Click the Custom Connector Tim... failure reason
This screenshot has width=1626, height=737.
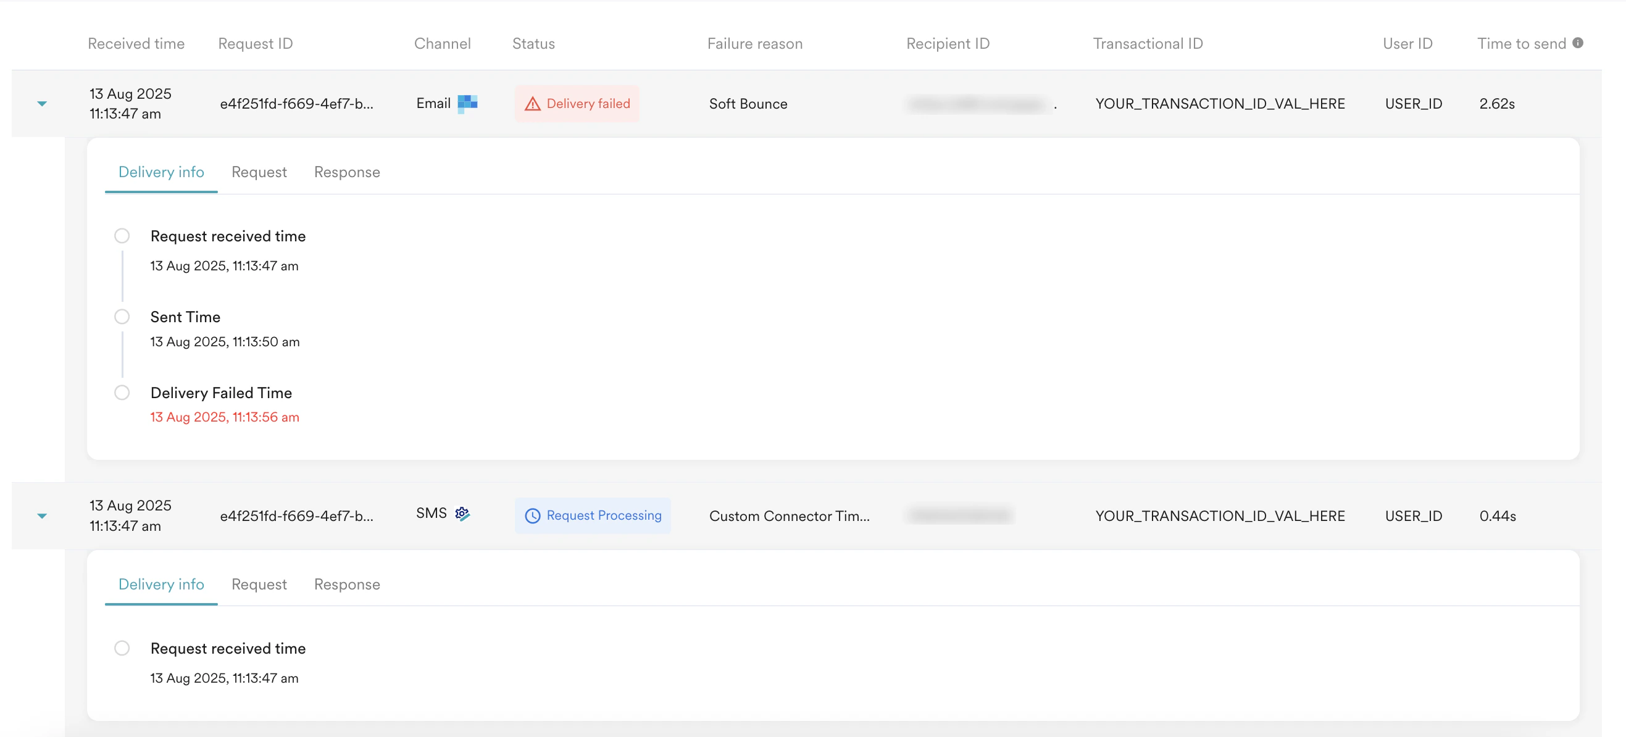tap(789, 515)
